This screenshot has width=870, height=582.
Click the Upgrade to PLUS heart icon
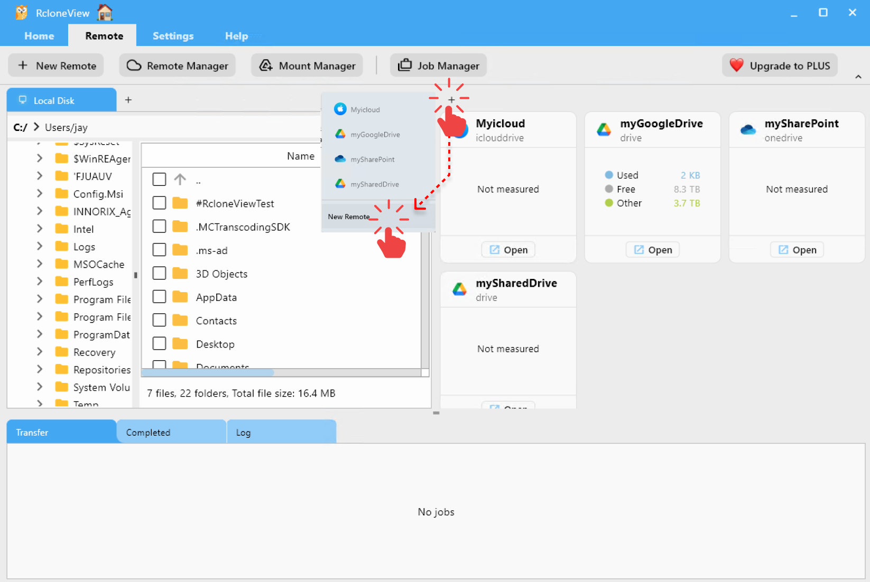[x=736, y=65]
